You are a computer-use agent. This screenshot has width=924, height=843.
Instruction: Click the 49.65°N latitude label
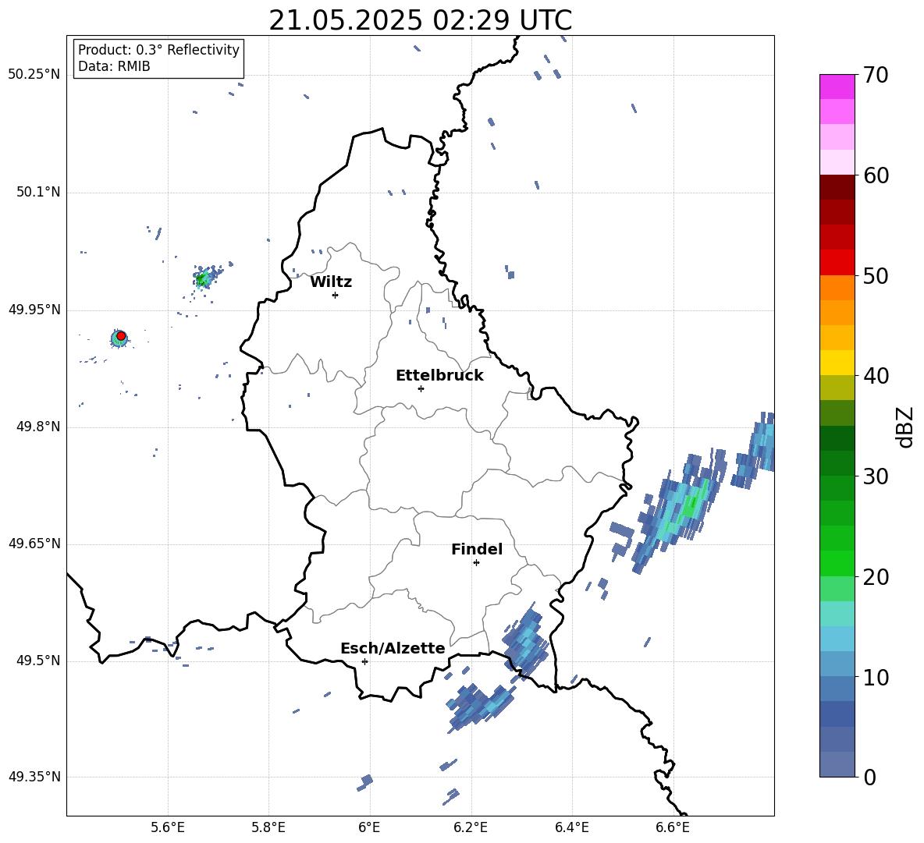click(34, 544)
